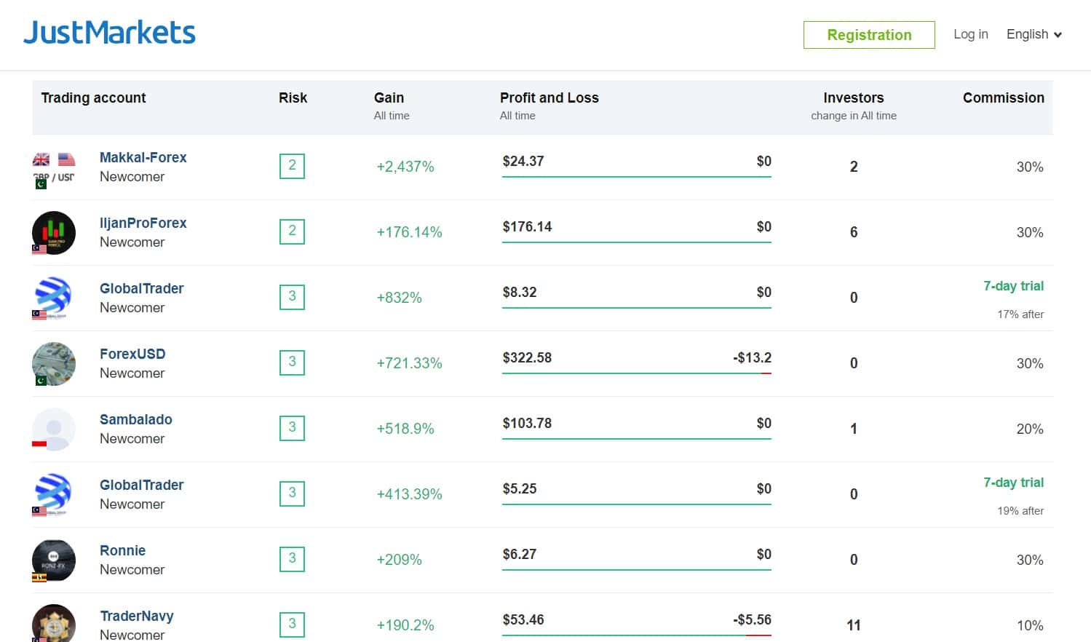The width and height of the screenshot is (1091, 642).
Task: Open IljanProForex trading account
Action: point(143,223)
